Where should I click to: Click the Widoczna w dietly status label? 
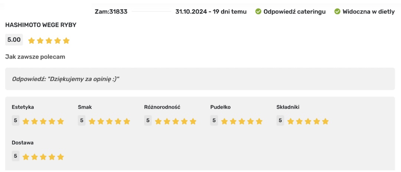tap(368, 11)
